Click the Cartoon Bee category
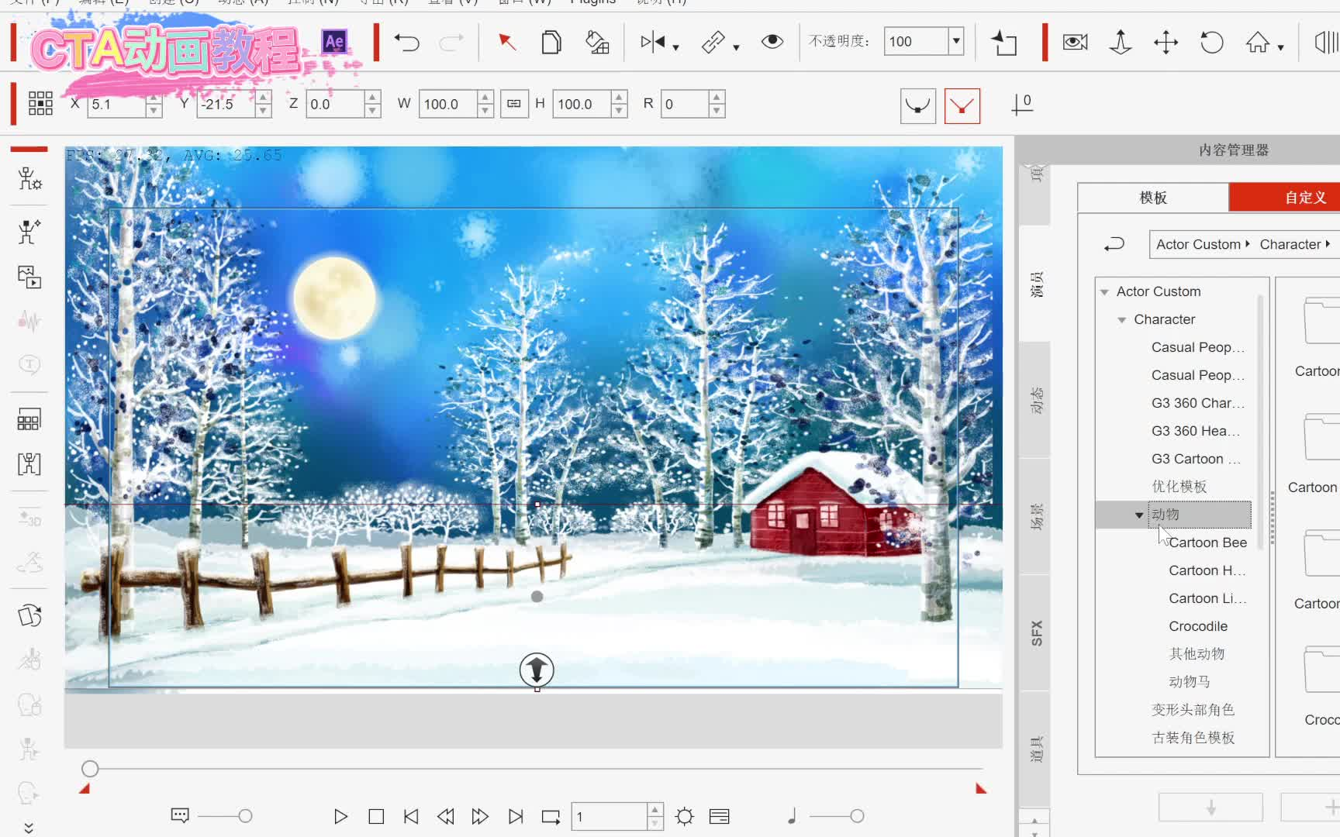Image resolution: width=1340 pixels, height=837 pixels. point(1207,542)
